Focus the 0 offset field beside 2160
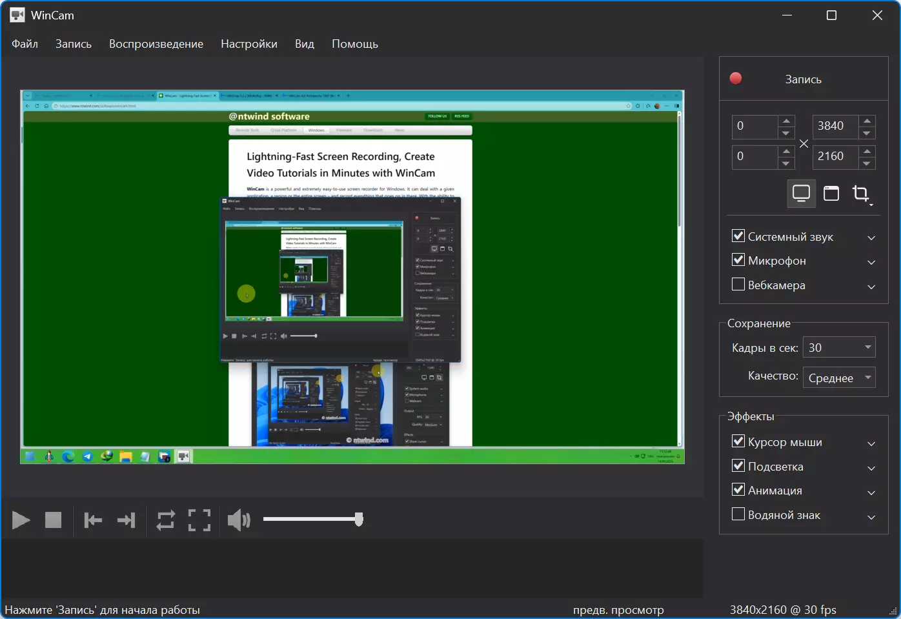Viewport: 901px width, 619px height. click(x=754, y=157)
